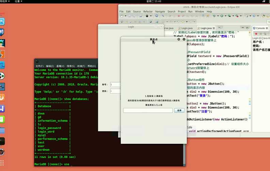The height and width of the screenshot is (171, 270).
Task: Open the black Terminal icon in dock
Action: pyautogui.click(x=2, y=141)
